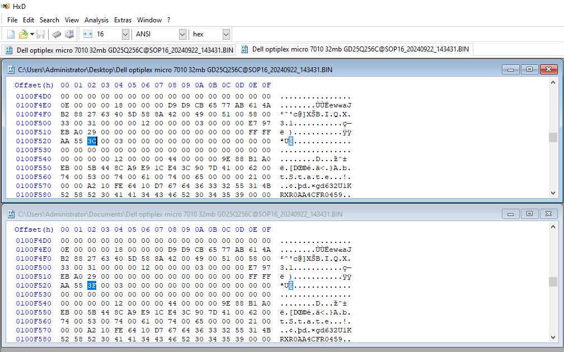Click Offset(h) header in bottom window
Image resolution: width=564 pixels, height=352 pixels.
[x=34, y=229]
